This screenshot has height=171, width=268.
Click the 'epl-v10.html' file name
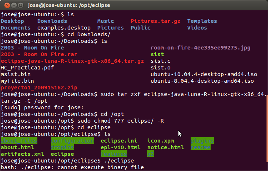click(x=121, y=147)
